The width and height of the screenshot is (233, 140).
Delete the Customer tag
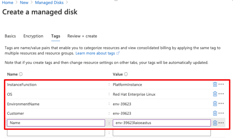[x=215, y=113]
